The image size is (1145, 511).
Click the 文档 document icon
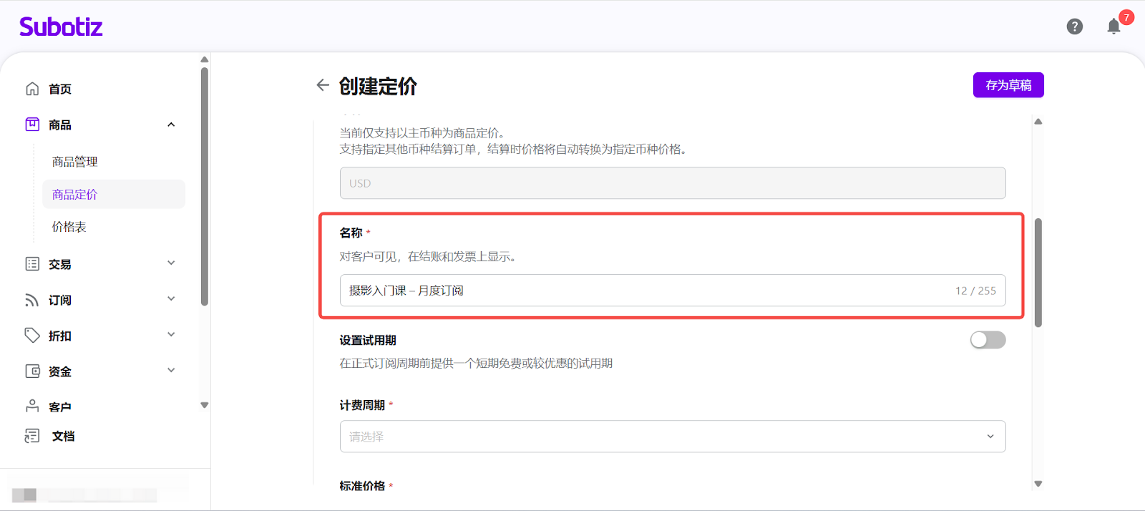(32, 436)
